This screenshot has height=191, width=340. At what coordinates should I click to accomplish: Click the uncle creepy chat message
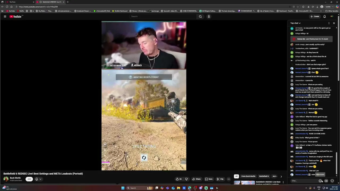click(x=308, y=45)
